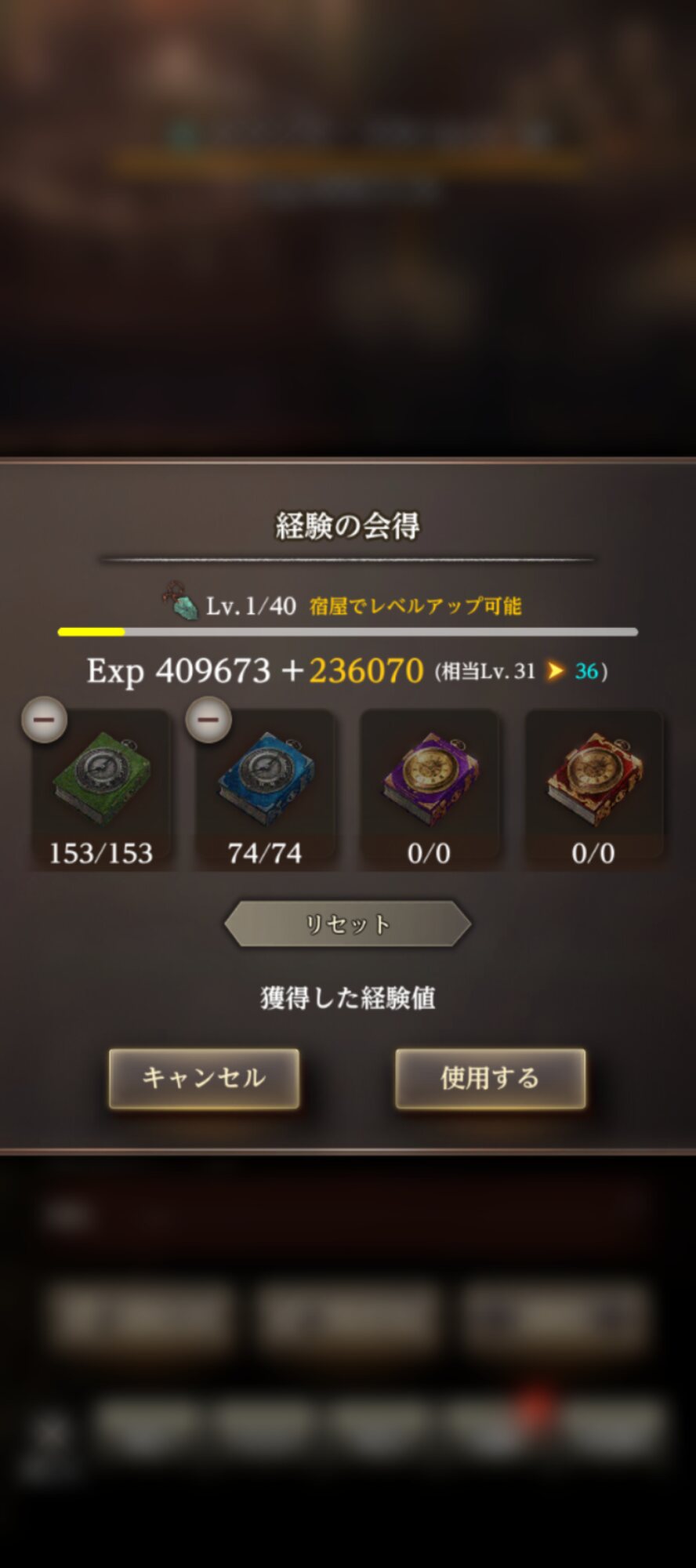Viewport: 696px width, 1568px height.
Task: Tap the teal crystal icon beside Lv.1/40
Action: pyautogui.click(x=181, y=601)
